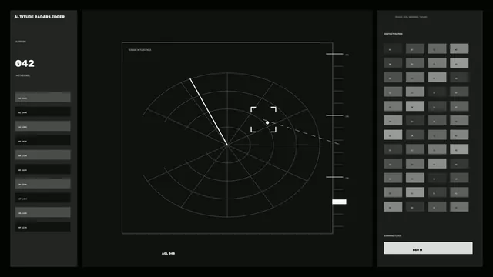The height and width of the screenshot is (277, 493).
Task: Click the white altitude marker on the scale
Action: click(x=339, y=202)
